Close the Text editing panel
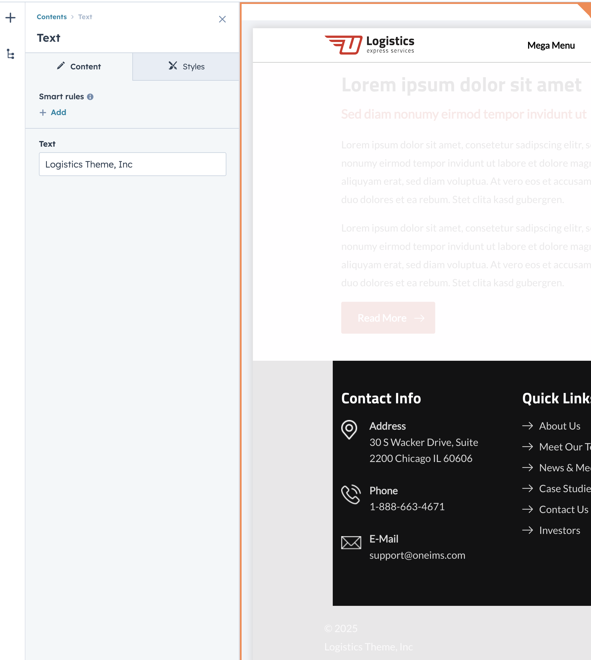591x660 pixels. pos(222,19)
